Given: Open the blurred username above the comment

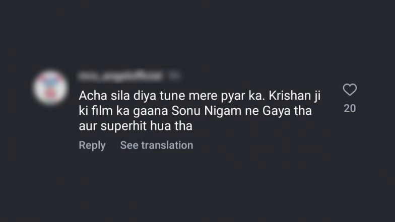Looking at the screenshot, I should tap(120, 77).
